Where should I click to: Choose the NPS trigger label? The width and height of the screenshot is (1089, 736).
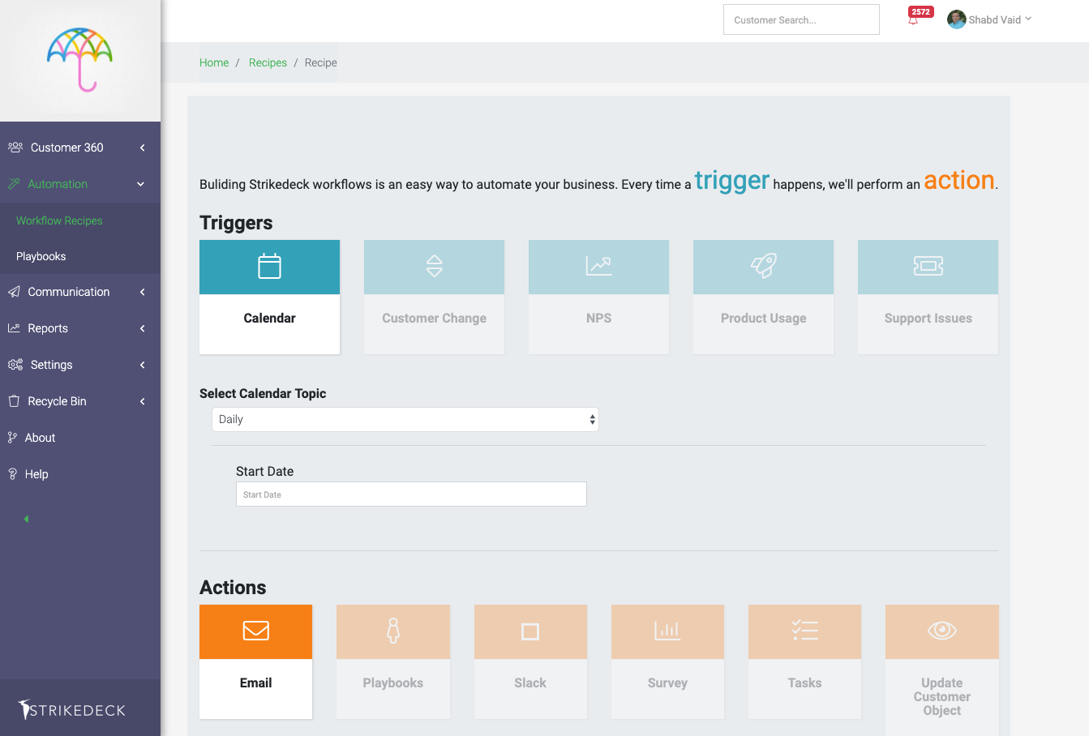coord(598,318)
